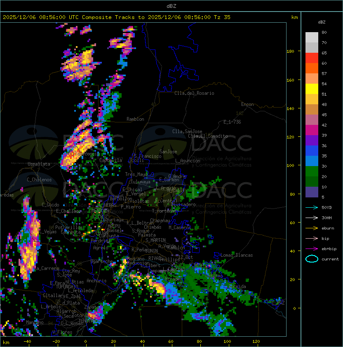Click the 'Clla.SanJose' map label
This screenshot has height=347, width=343.
point(187,131)
